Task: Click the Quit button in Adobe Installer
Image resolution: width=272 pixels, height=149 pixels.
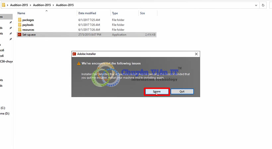Action: pos(182,91)
